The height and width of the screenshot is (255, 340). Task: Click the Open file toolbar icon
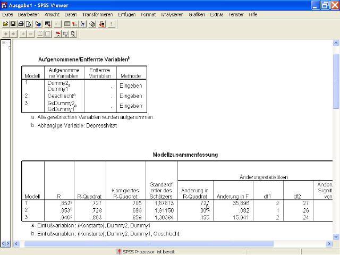coord(5,24)
